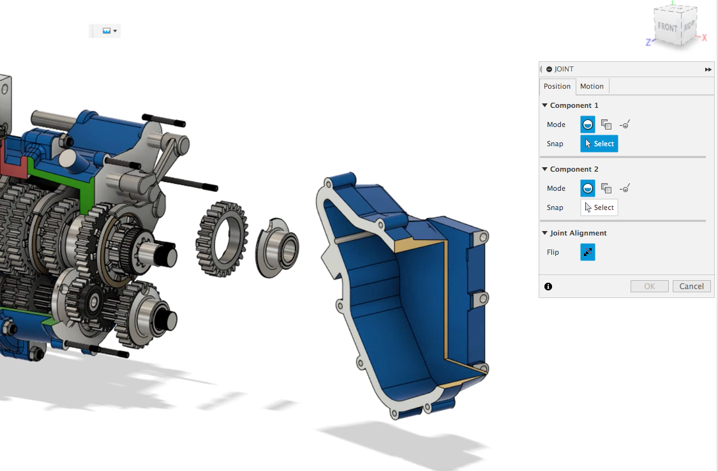
Task: Select Simple mode for Component 2
Action: tap(588, 188)
